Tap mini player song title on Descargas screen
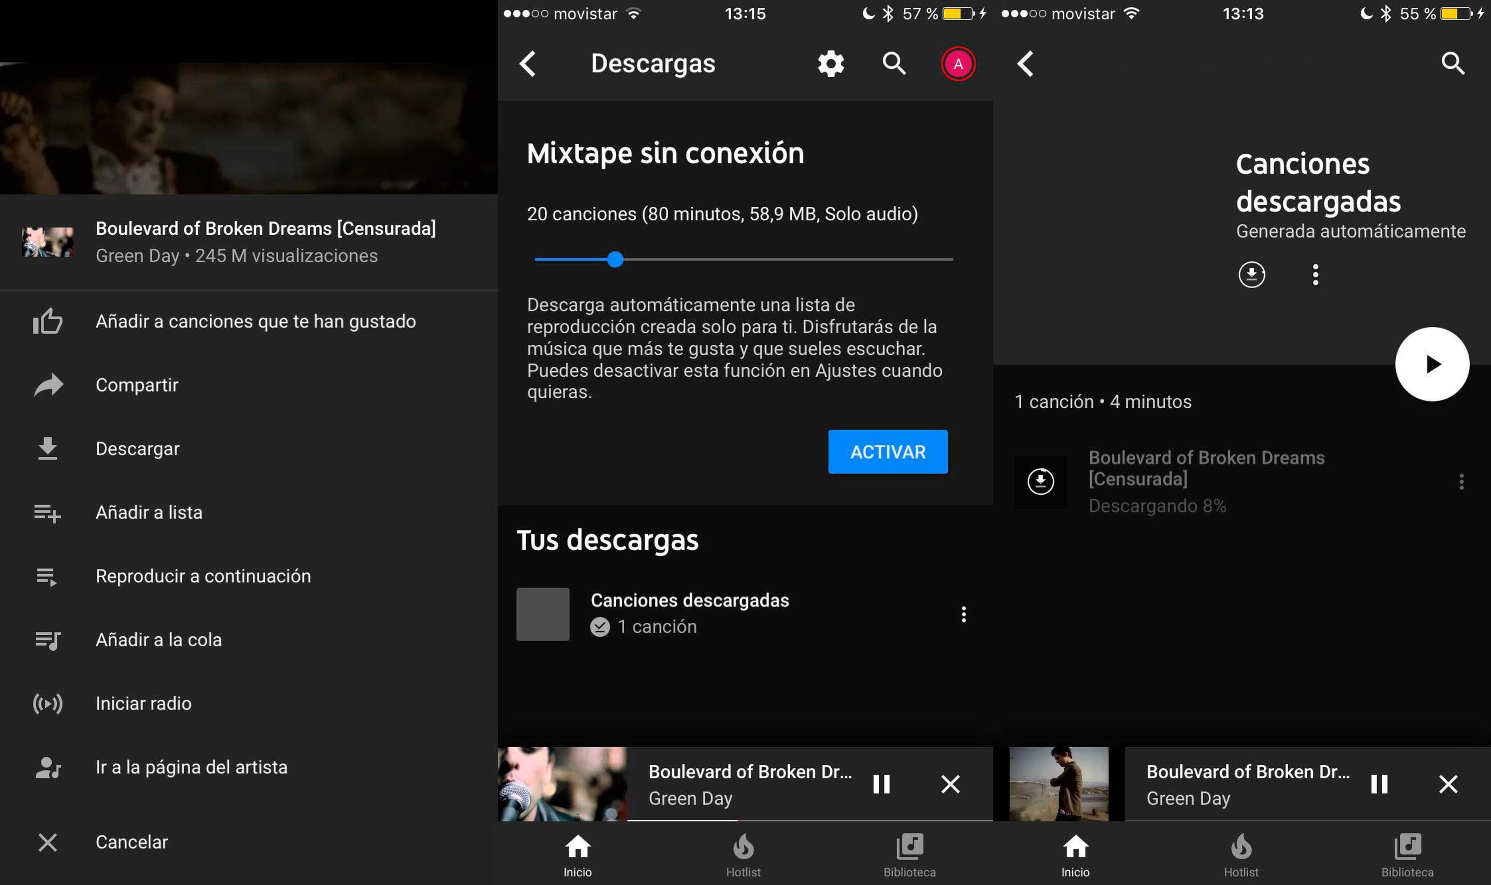This screenshot has height=885, width=1491. (x=750, y=772)
